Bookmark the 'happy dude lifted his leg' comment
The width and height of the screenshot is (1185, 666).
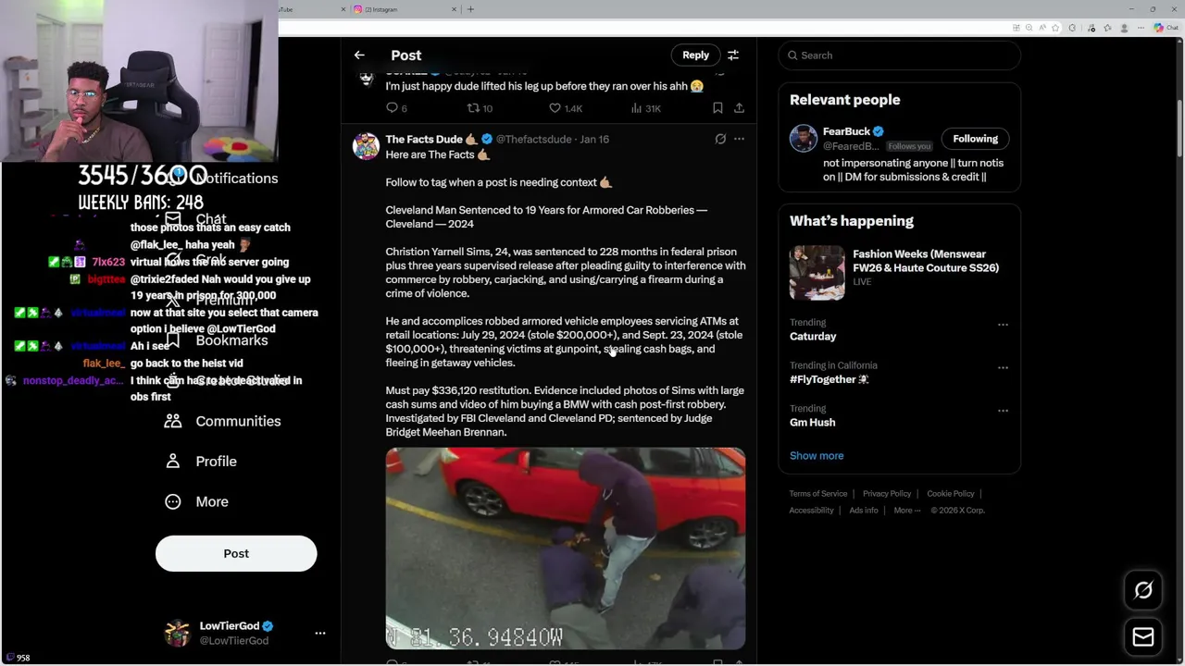[x=717, y=108]
